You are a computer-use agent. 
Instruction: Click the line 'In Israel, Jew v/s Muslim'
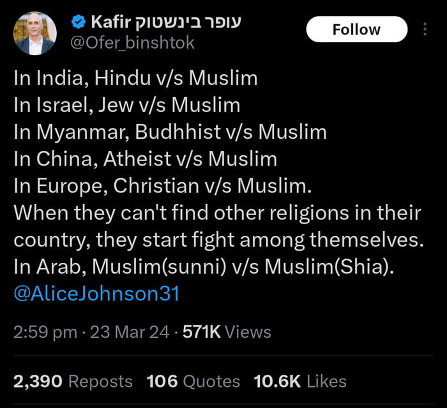coord(126,106)
